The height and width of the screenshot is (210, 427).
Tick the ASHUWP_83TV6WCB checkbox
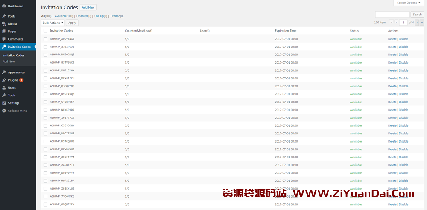tap(46, 63)
